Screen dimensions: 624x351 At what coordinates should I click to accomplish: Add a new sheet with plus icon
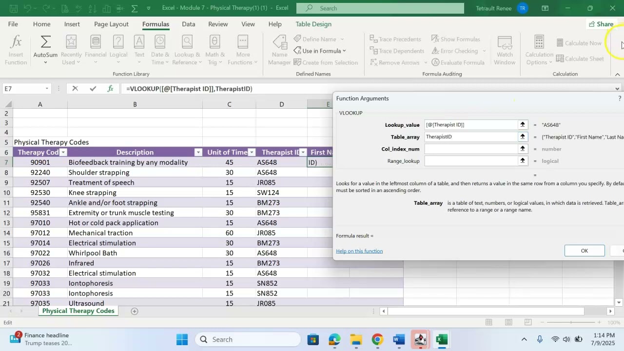pyautogui.click(x=135, y=311)
